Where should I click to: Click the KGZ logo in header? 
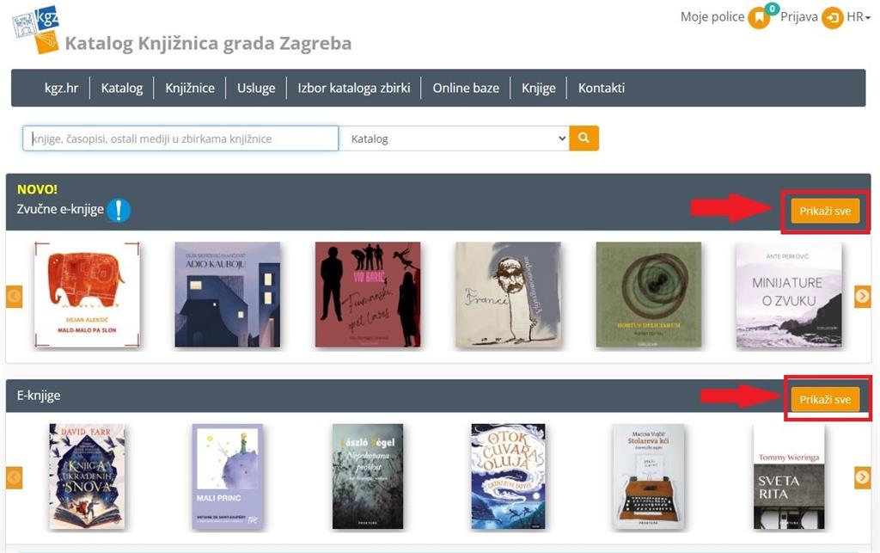click(x=35, y=28)
